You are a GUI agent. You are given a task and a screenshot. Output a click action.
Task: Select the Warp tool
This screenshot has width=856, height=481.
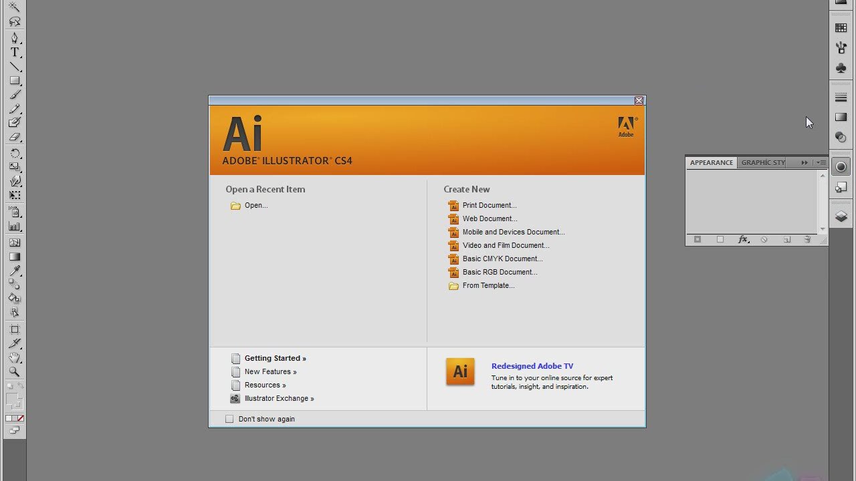pos(14,181)
